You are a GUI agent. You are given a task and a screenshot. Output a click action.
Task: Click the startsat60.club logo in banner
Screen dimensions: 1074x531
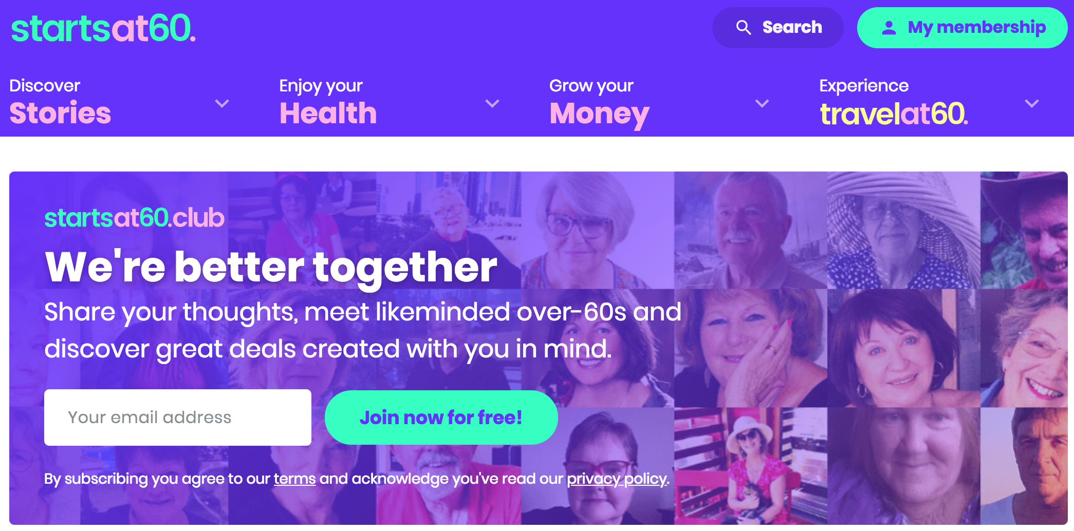tap(134, 218)
